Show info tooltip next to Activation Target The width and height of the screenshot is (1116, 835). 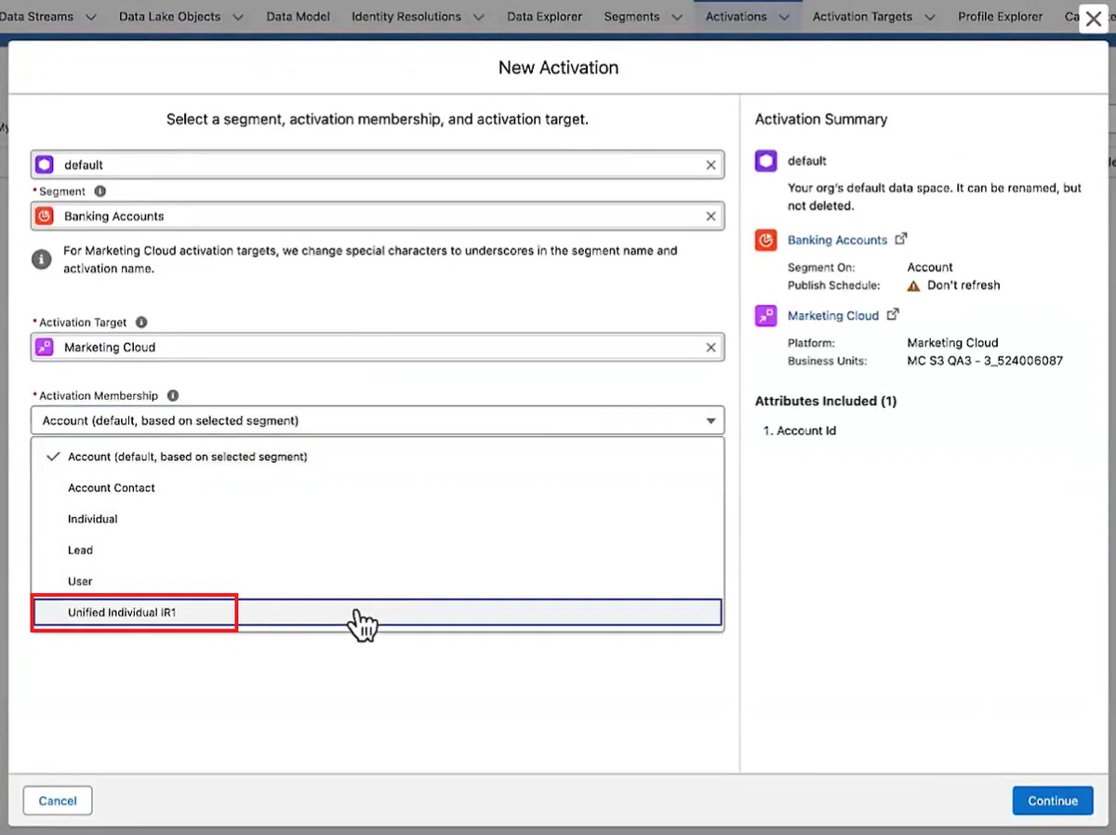pyautogui.click(x=141, y=323)
